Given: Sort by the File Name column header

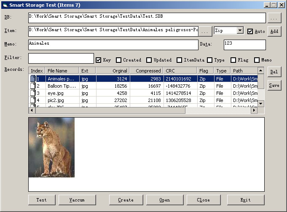Looking at the screenshot, I should pos(62,71).
